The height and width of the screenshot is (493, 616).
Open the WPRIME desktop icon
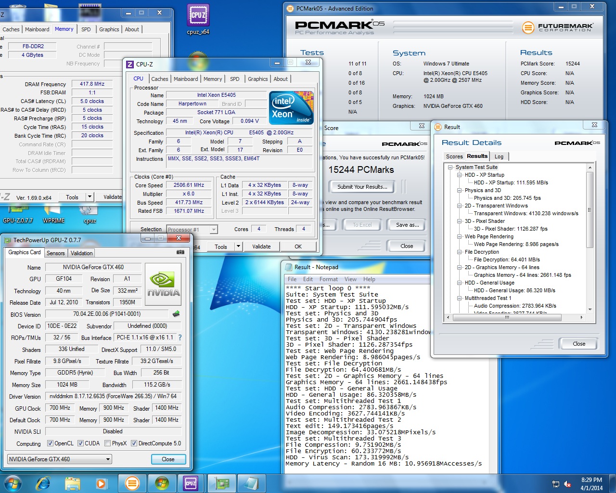[x=53, y=215]
